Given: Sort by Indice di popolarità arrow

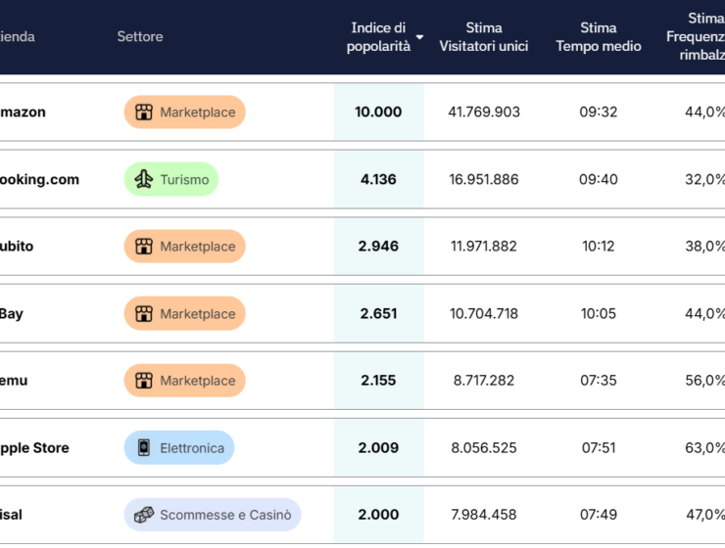Looking at the screenshot, I should click(419, 37).
